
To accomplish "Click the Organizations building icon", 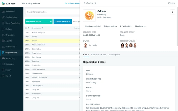I will click(3, 53).
